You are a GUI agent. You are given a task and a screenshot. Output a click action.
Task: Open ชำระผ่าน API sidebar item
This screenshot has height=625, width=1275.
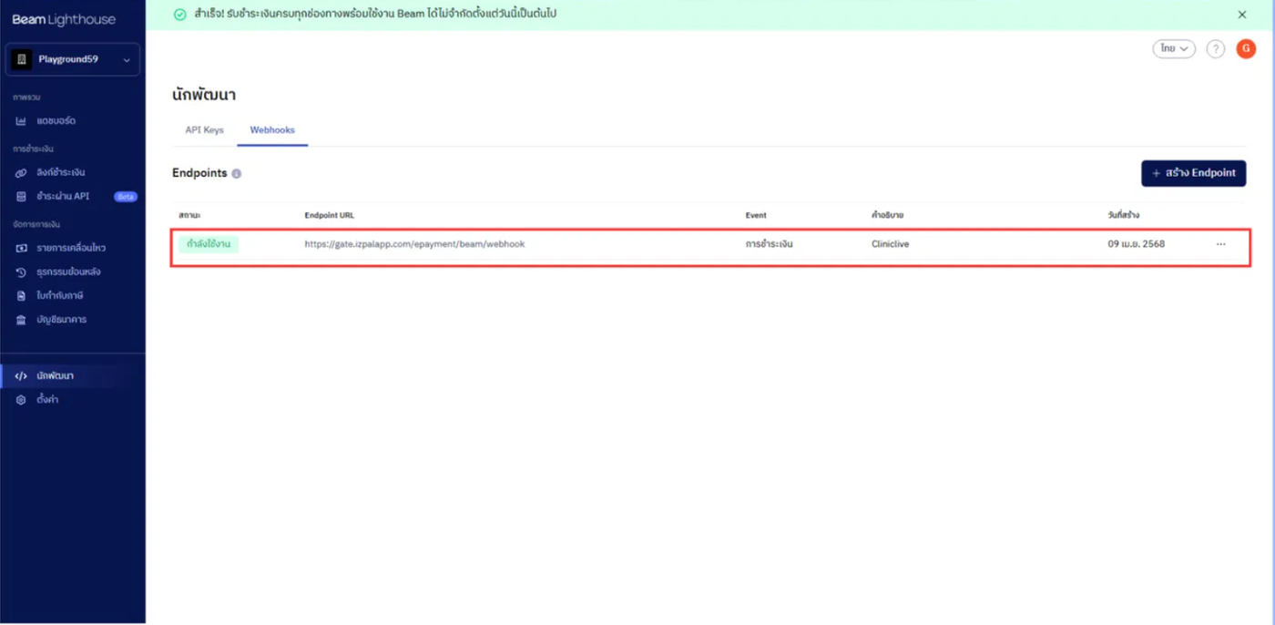(63, 196)
